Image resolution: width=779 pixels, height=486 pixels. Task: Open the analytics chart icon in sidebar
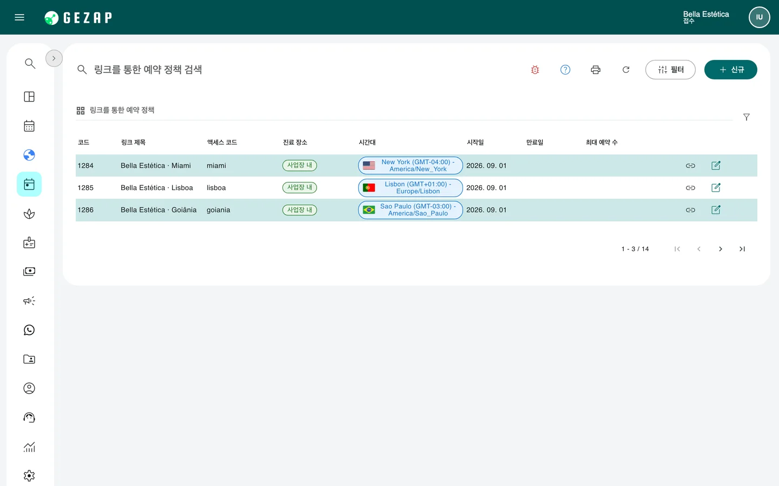point(29,447)
